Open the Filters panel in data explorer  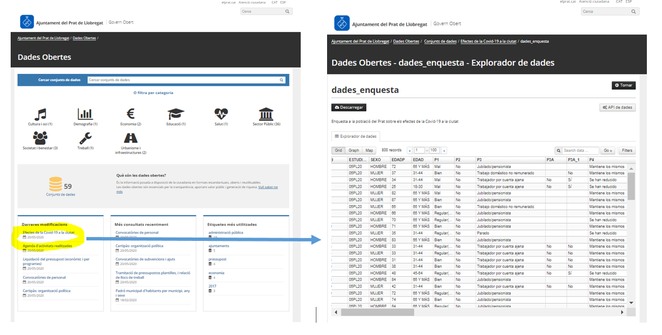click(x=627, y=150)
